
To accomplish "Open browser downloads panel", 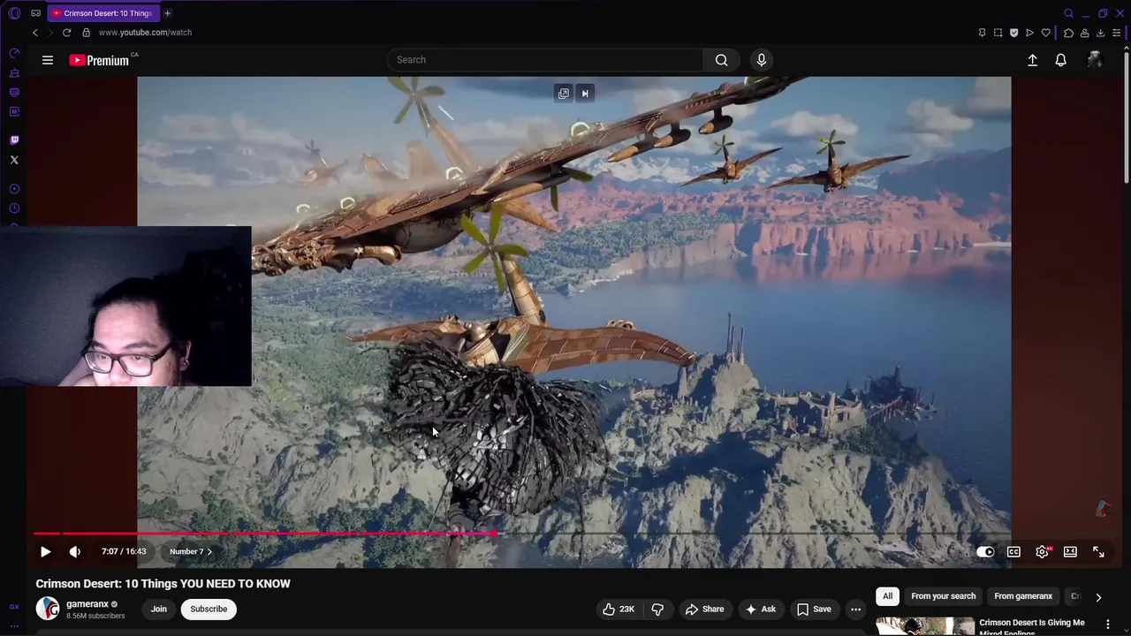I will click(1100, 33).
